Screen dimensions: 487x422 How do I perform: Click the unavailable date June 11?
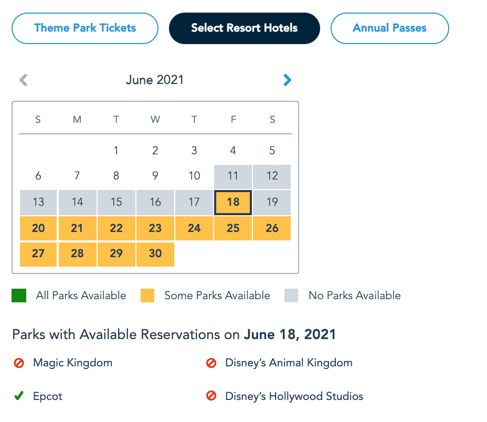[233, 176]
